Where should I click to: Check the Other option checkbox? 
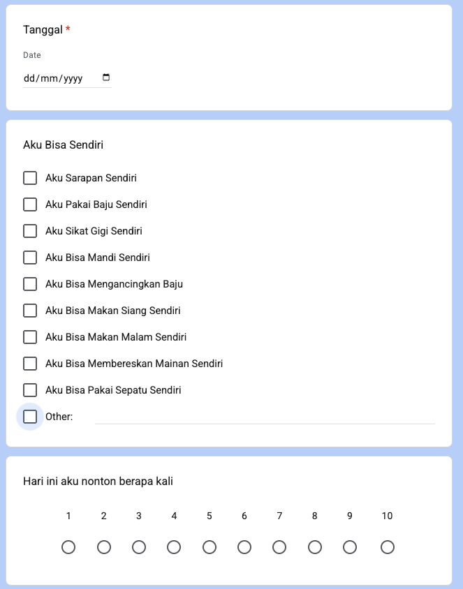[x=30, y=417]
